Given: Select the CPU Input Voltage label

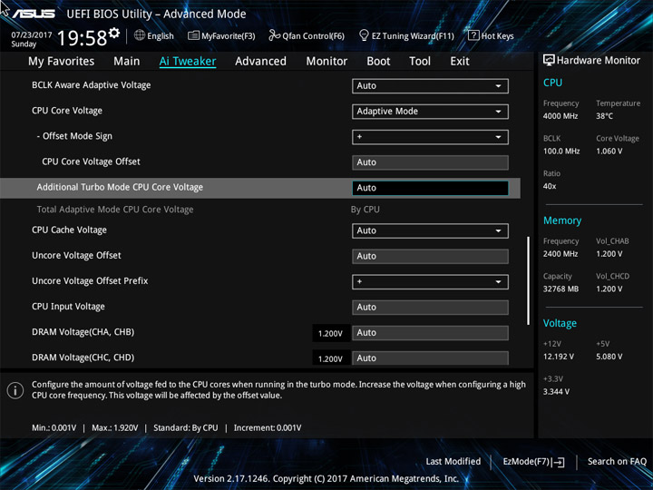Looking at the screenshot, I should pyautogui.click(x=68, y=307).
